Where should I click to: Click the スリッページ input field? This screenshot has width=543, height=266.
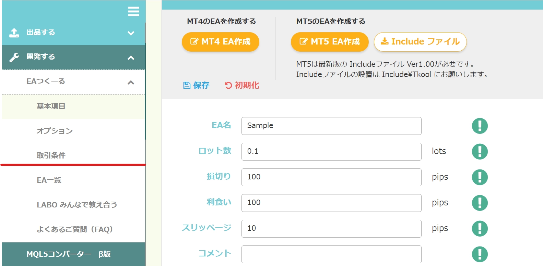331,229
